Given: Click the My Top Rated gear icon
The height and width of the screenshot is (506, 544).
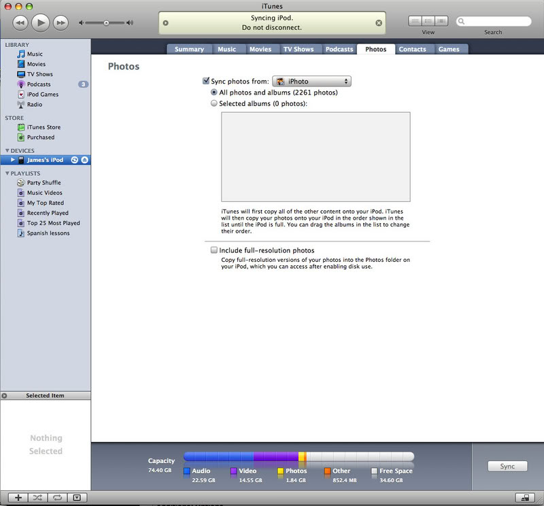Looking at the screenshot, I should 21,203.
